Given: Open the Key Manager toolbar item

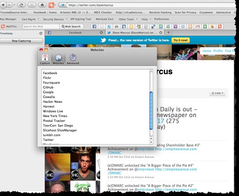Looking at the screenshot, I should (x=8, y=19).
